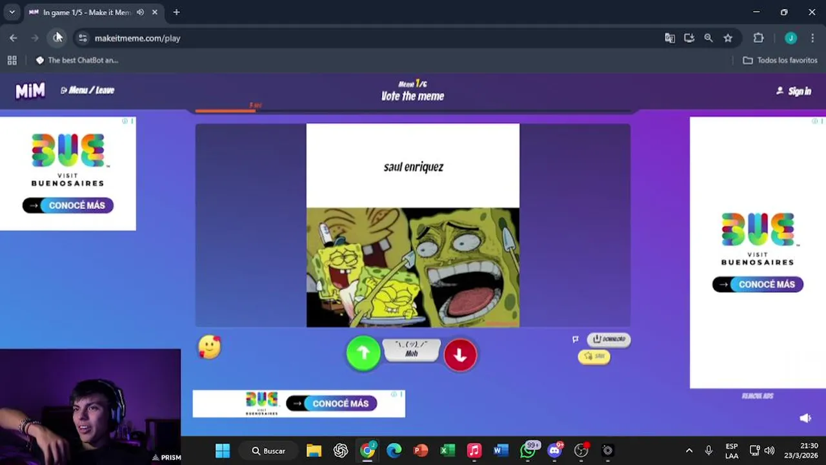Screen dimensions: 826x465
Task: Downvote the meme with red arrow
Action: (460, 355)
